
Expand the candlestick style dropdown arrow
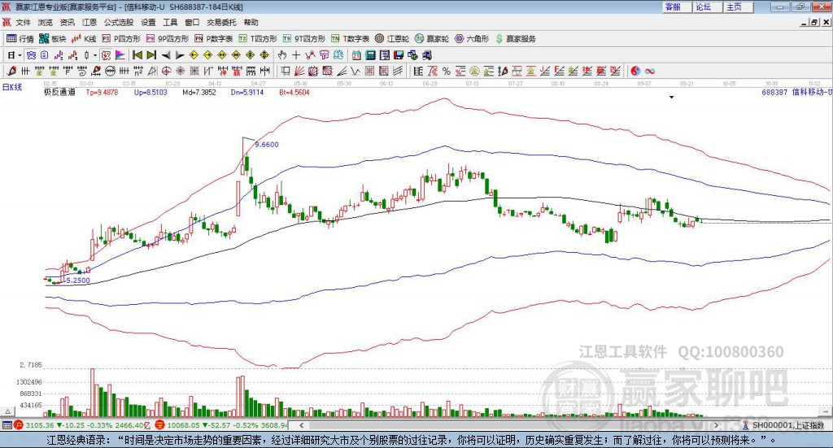click(x=95, y=55)
